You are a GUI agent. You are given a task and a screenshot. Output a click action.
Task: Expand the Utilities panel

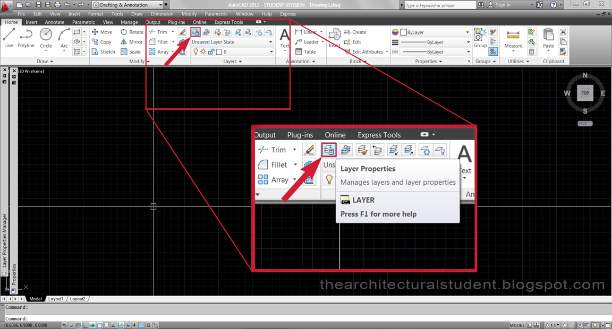[518, 61]
